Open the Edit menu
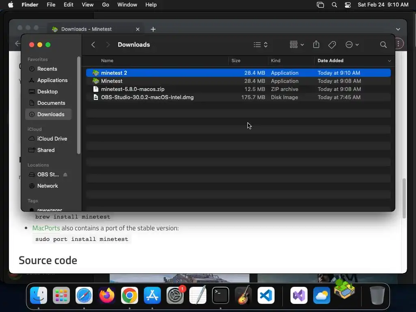Image resolution: width=416 pixels, height=312 pixels. 68,5
